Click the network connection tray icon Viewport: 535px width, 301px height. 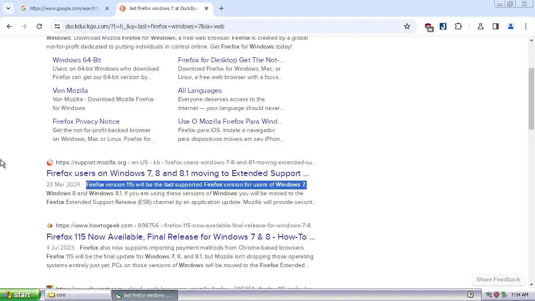click(x=489, y=295)
